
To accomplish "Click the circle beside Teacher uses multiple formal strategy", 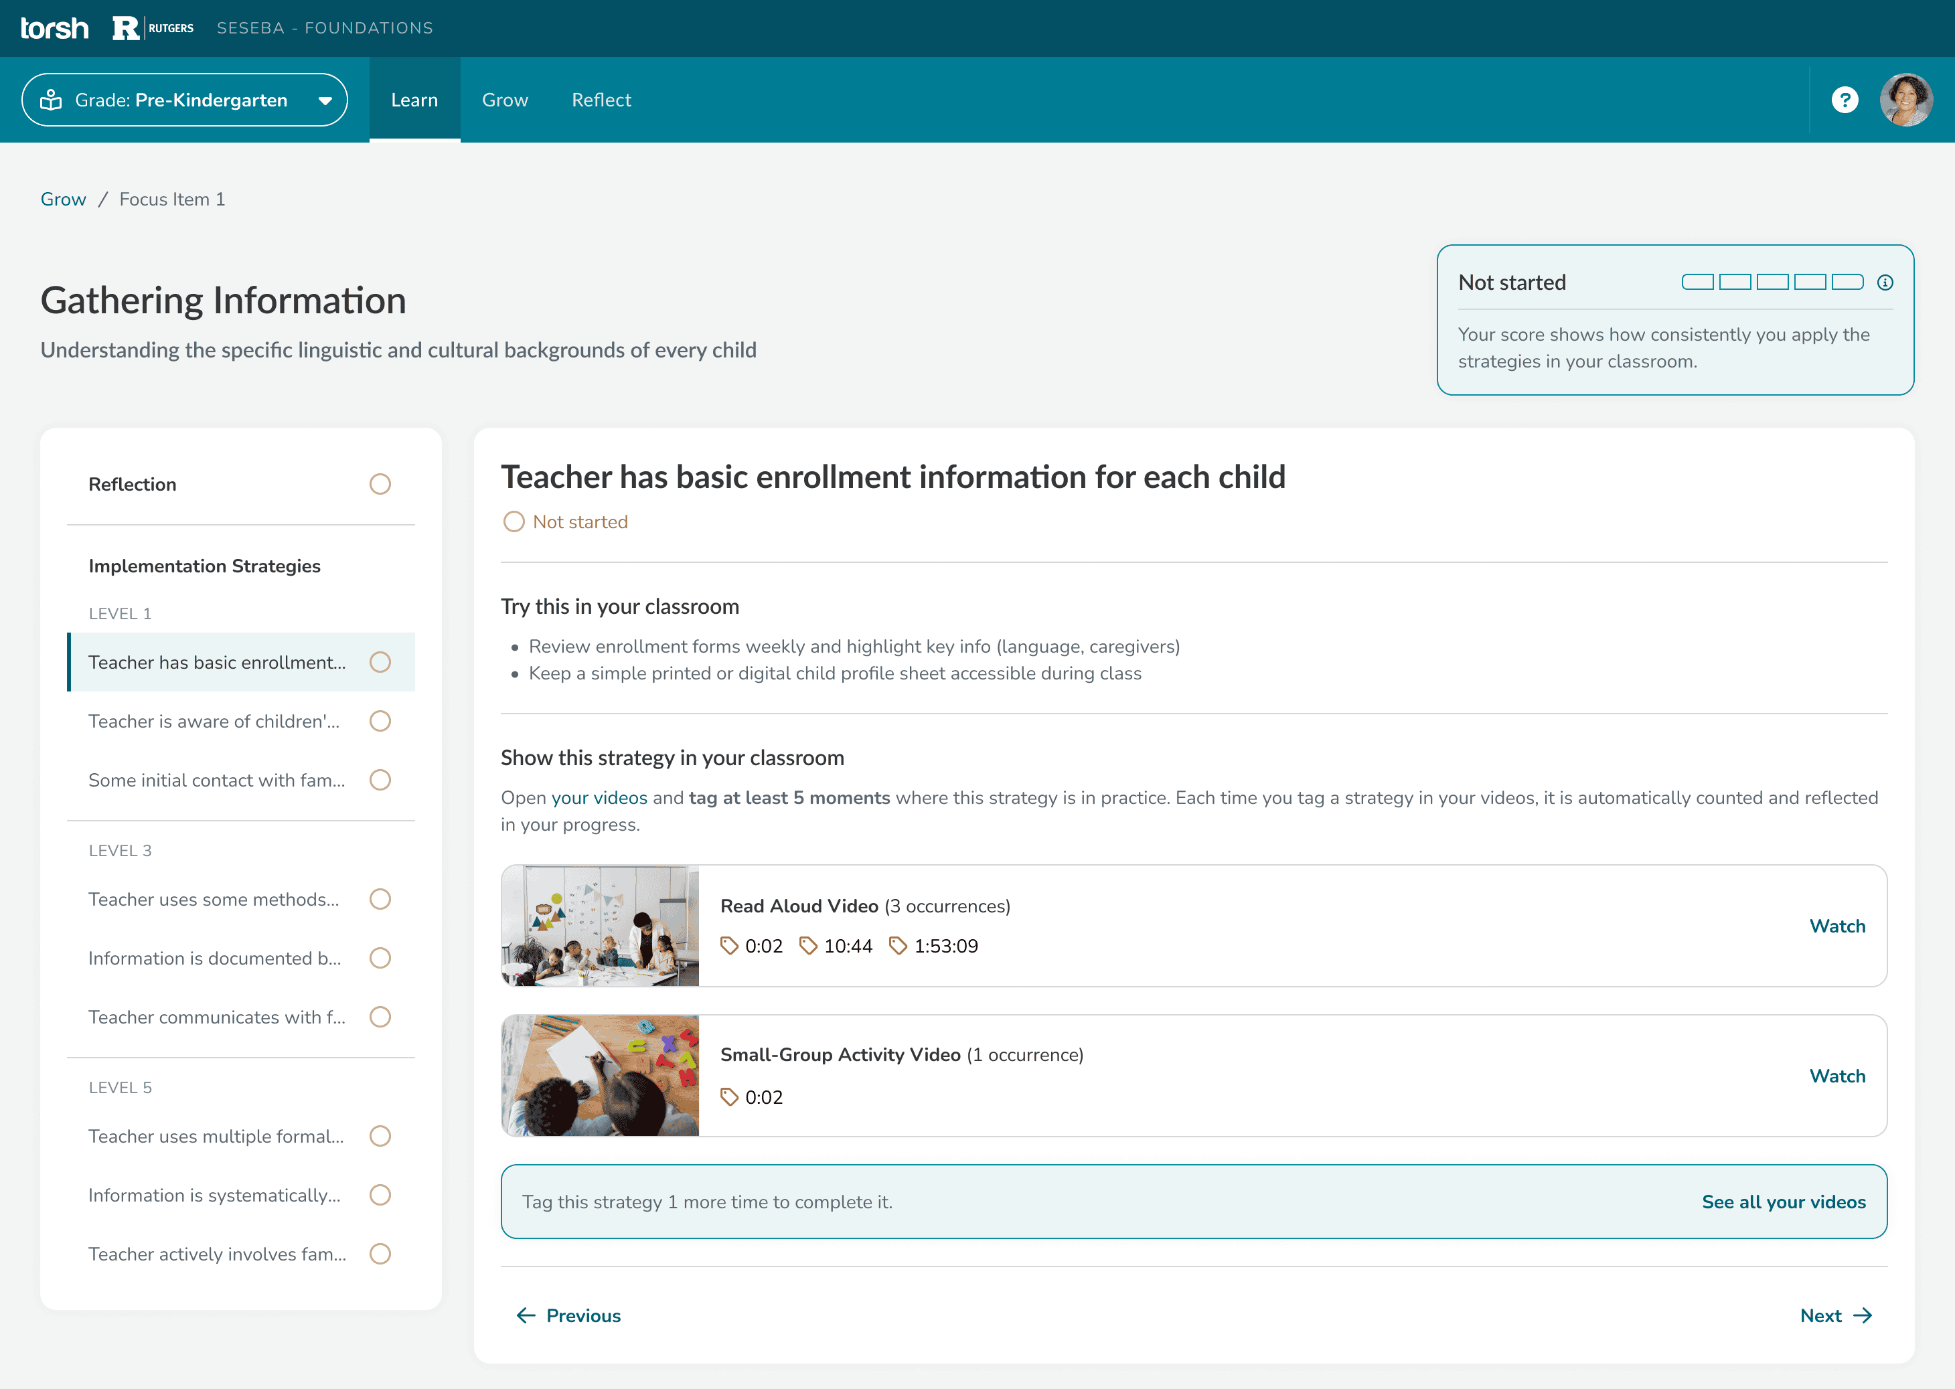I will pos(380,1136).
